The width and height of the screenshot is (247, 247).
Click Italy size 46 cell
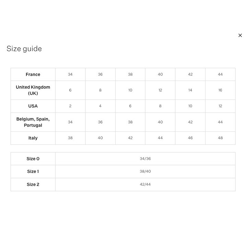[190, 138]
